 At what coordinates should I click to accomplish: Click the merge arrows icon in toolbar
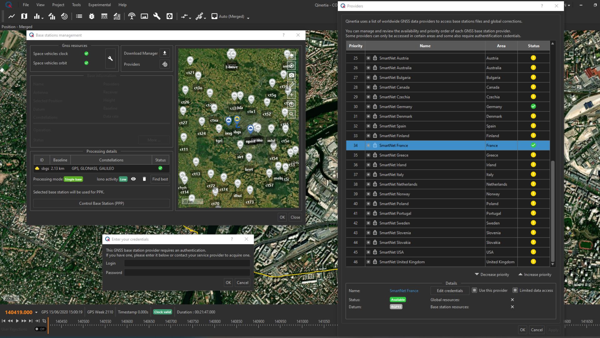click(184, 16)
